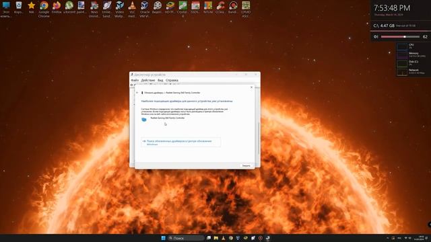Open the CPU monitor graph widget
The image size is (431, 242).
pyautogui.click(x=402, y=46)
